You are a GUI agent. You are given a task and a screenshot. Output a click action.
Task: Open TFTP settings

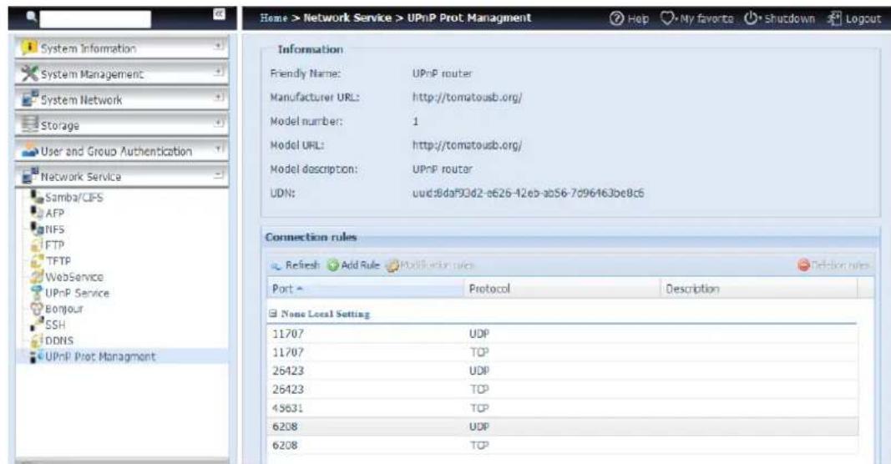tap(58, 261)
